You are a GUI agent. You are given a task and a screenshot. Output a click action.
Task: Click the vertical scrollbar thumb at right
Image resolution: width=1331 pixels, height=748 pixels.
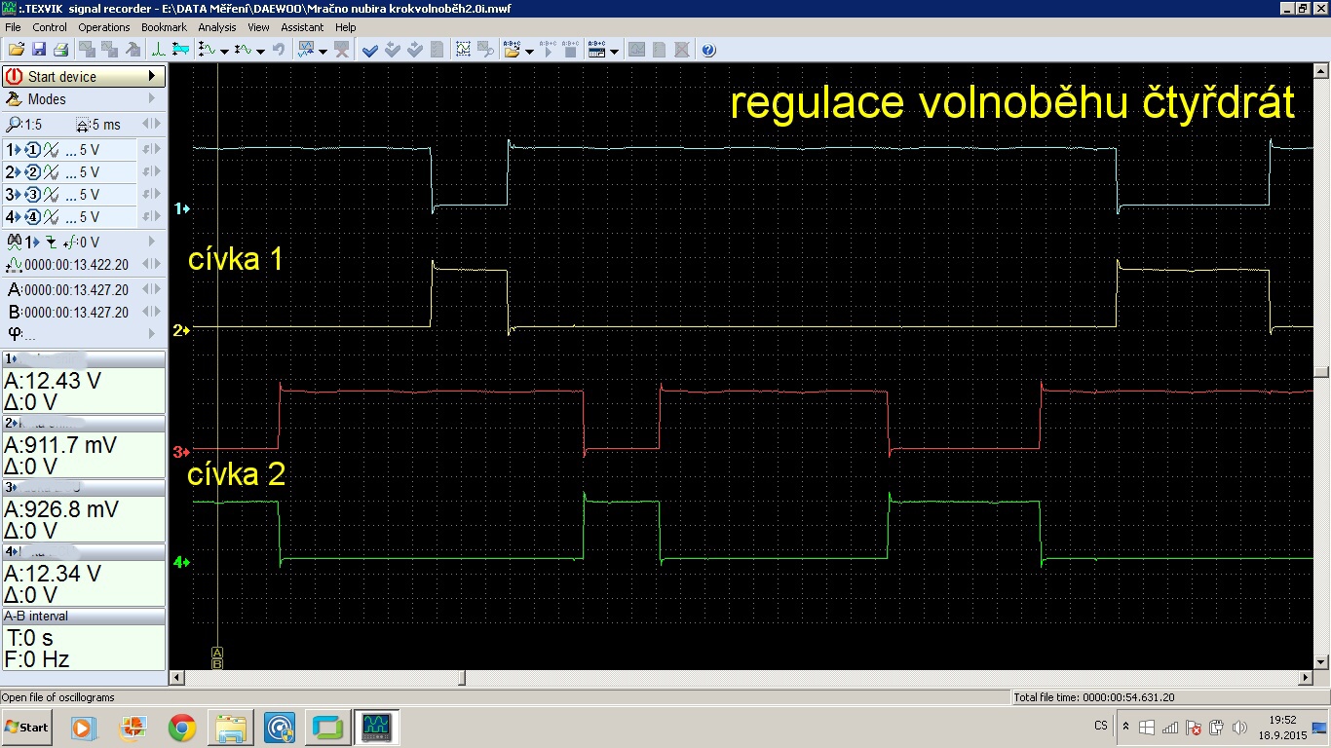1321,372
